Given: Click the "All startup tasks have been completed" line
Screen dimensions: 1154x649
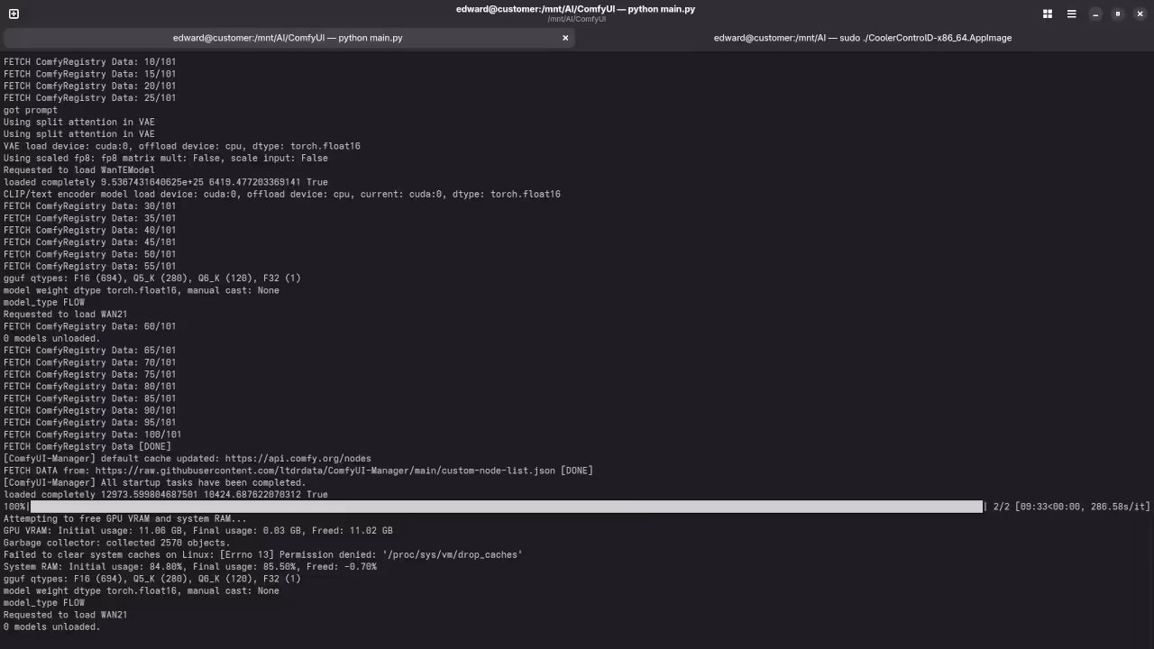Looking at the screenshot, I should click(x=154, y=483).
